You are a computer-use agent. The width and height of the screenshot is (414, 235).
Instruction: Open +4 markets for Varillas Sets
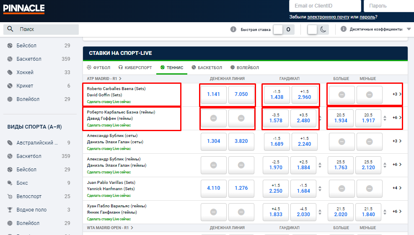tap(397, 188)
